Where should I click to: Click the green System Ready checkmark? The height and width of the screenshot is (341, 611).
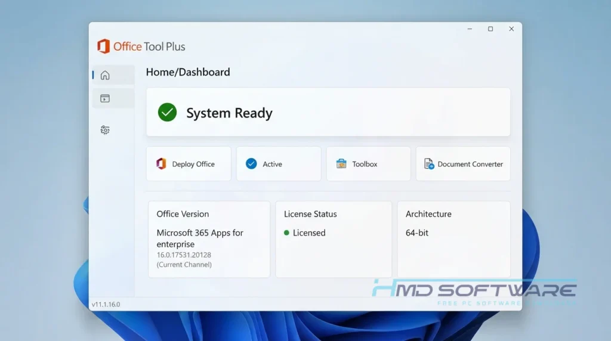(x=167, y=112)
